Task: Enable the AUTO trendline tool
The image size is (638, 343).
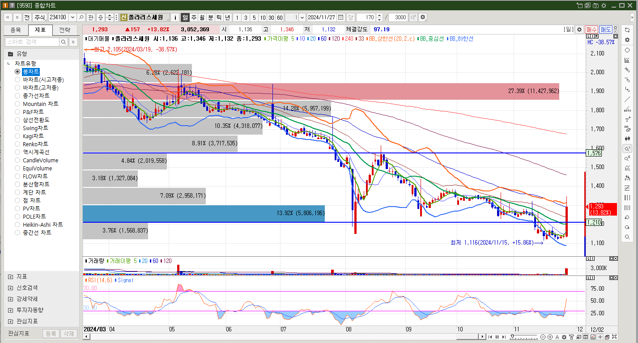Action: (627, 109)
